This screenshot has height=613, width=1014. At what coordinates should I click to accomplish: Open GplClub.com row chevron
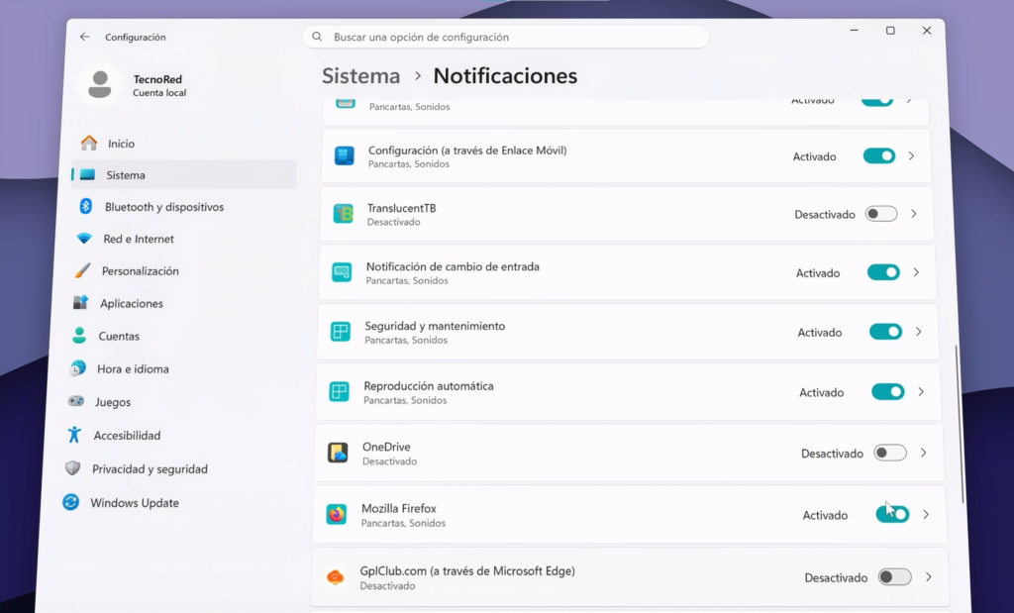coord(929,576)
